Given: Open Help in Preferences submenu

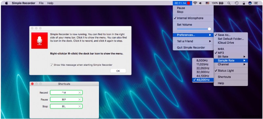Looking at the screenshot, I should click(231, 83).
